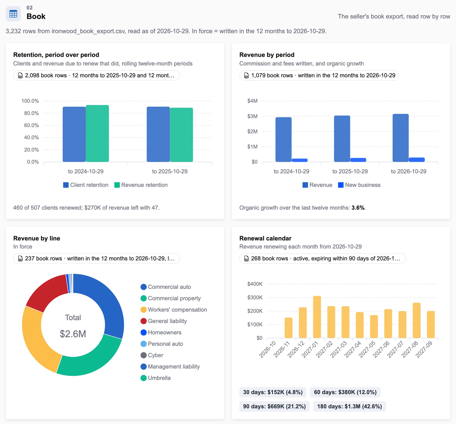Viewport: 456px width, 424px height.
Task: Select the Personal auto legend item
Action: [x=162, y=344]
